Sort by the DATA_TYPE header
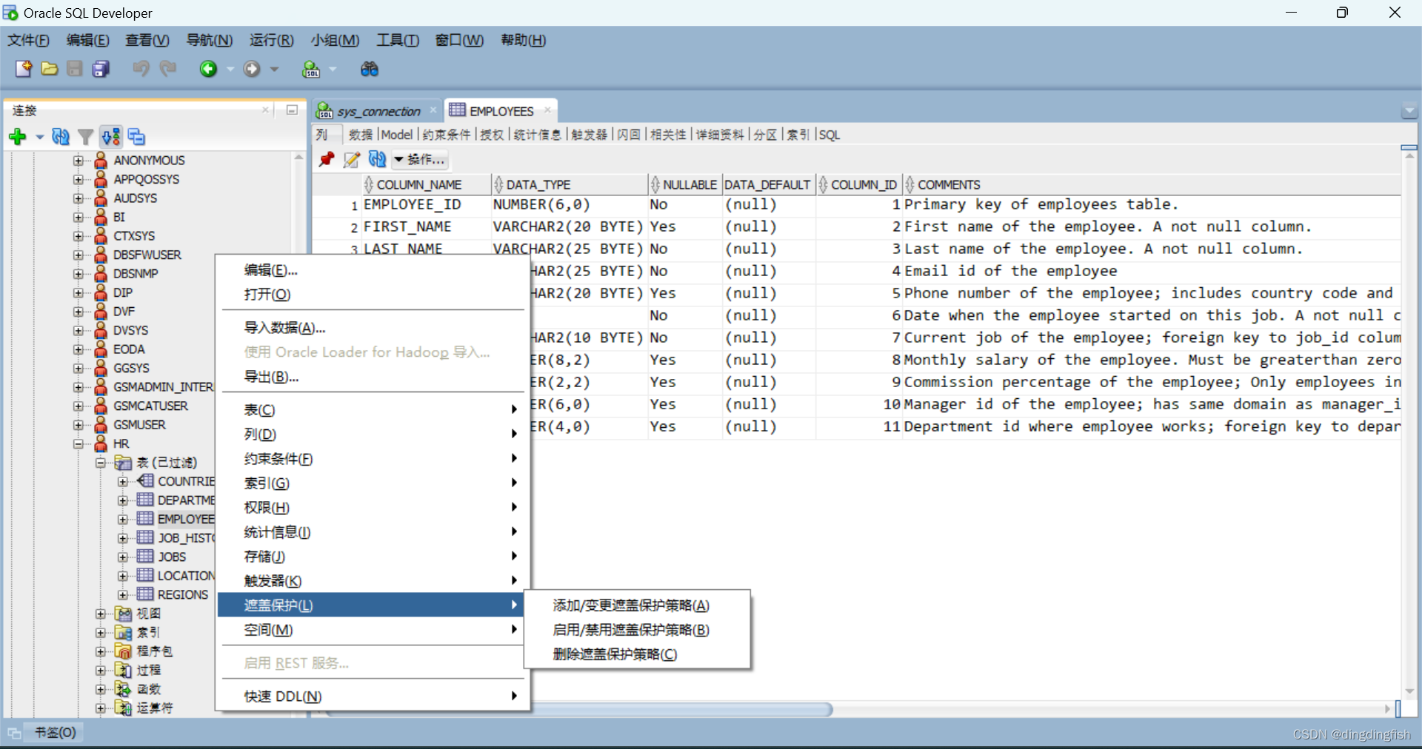Image resolution: width=1422 pixels, height=749 pixels. pos(570,184)
